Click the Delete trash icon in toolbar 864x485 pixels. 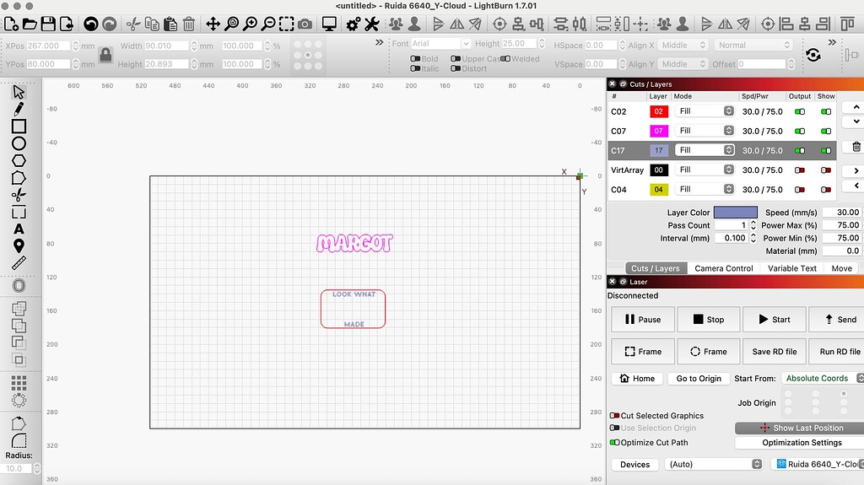click(188, 24)
